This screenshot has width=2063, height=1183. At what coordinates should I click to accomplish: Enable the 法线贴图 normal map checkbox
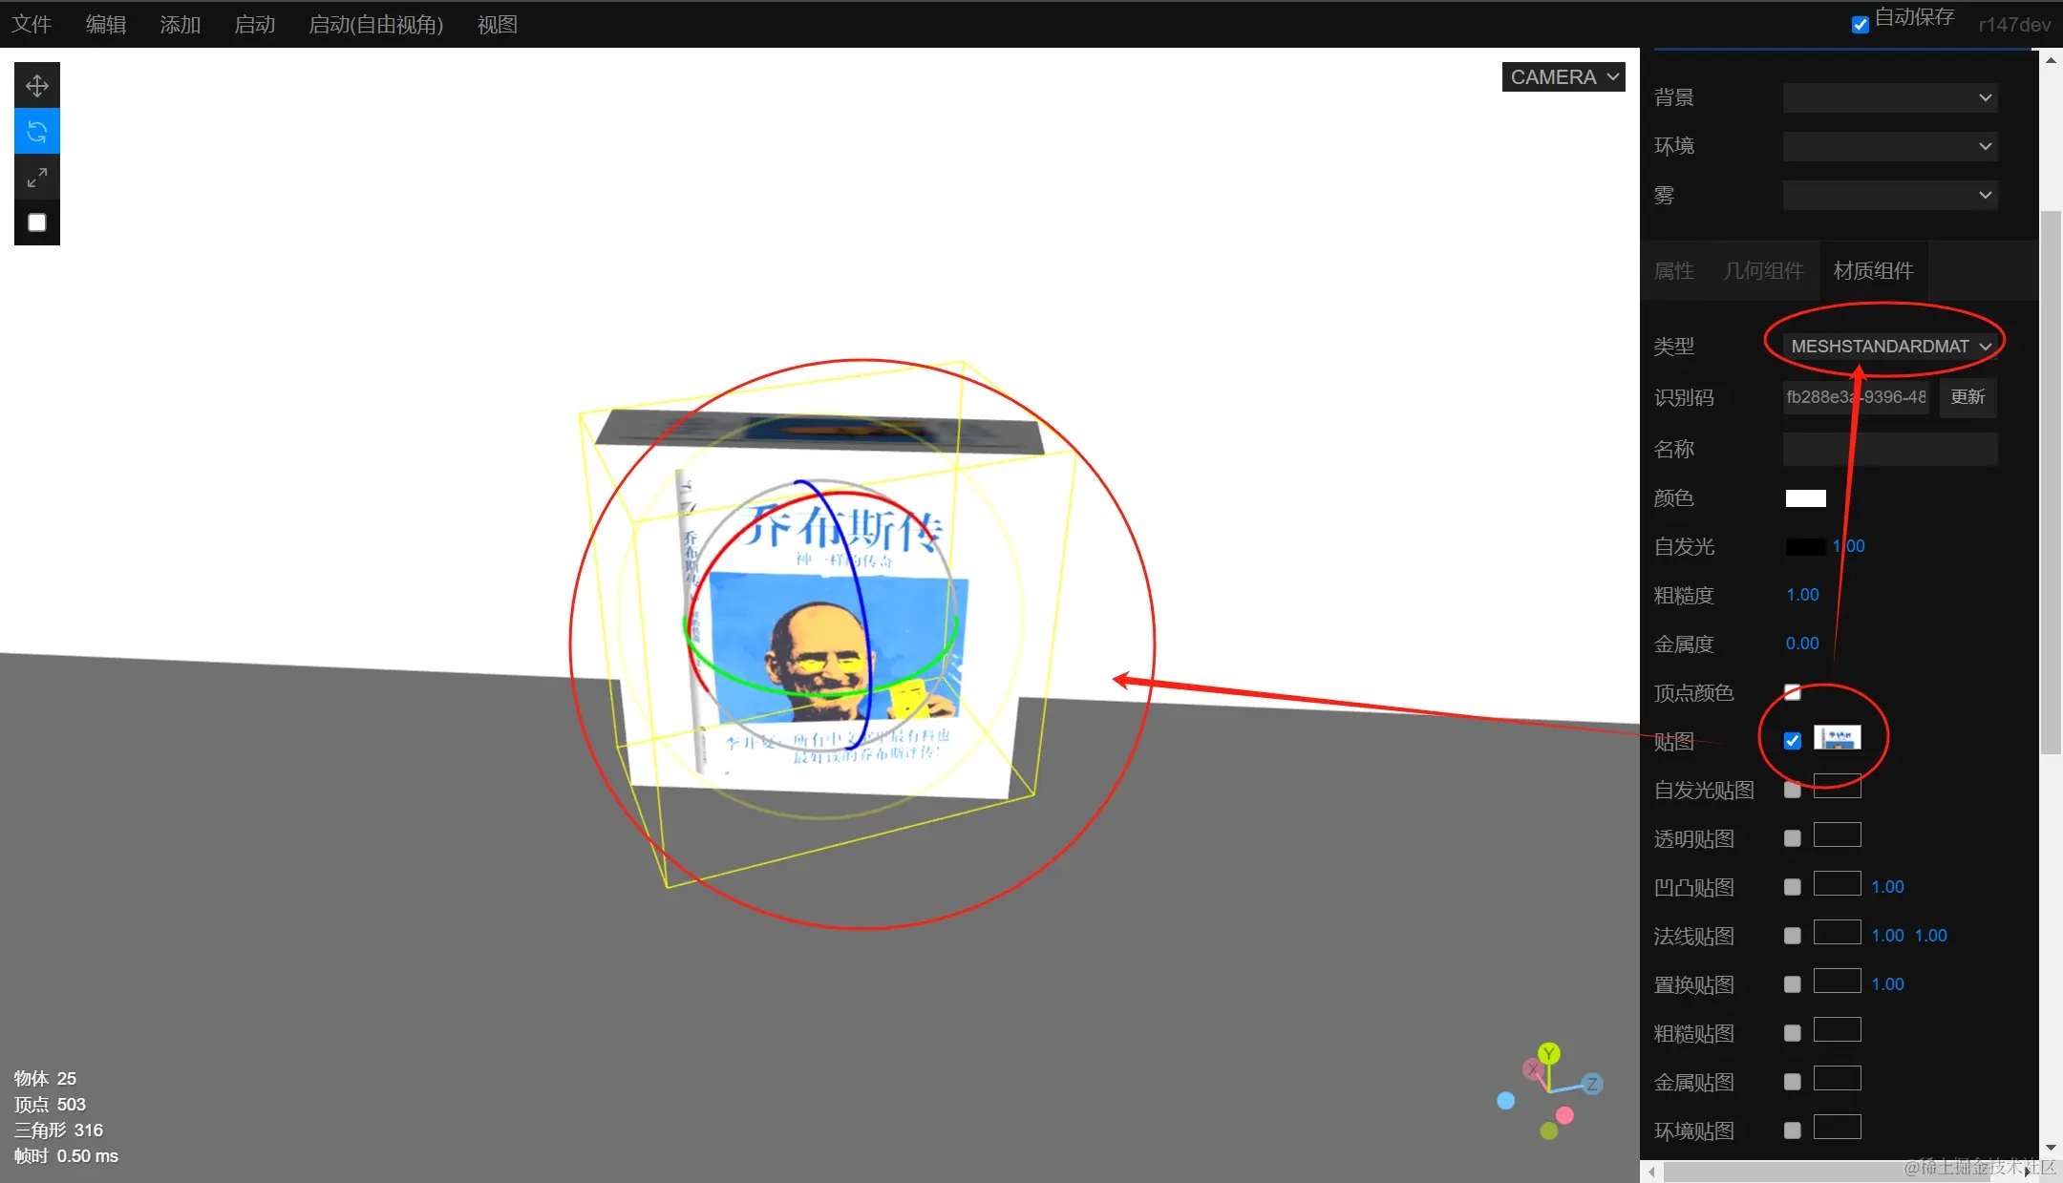(x=1793, y=936)
